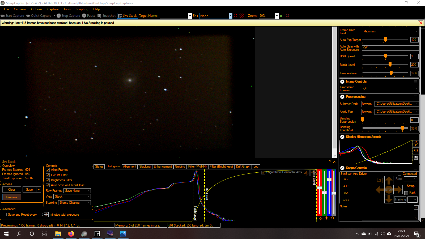This screenshot has height=239, width=425.
Task: Switch to the Enhancement tab
Action: pos(163,167)
